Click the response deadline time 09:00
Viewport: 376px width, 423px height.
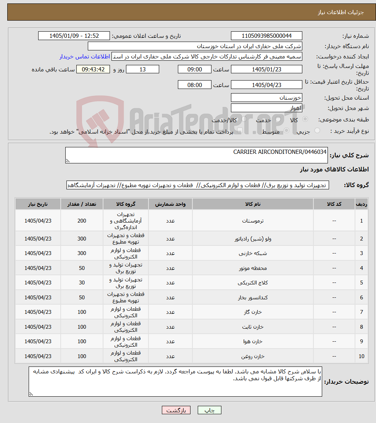pos(194,69)
